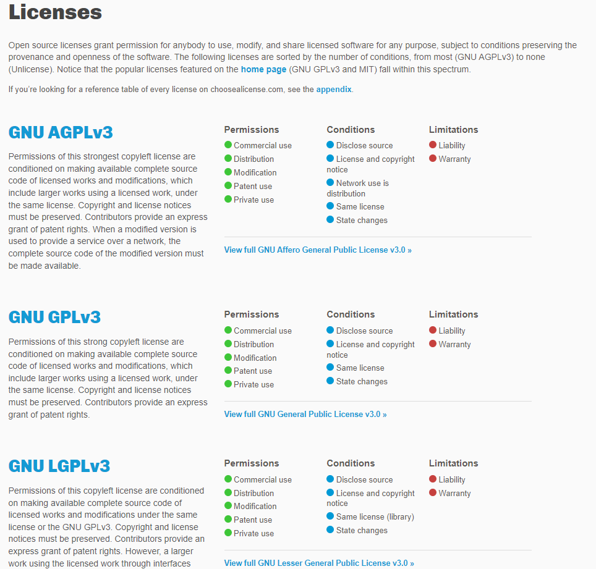Image resolution: width=596 pixels, height=569 pixels.
Task: Select GPLv3 'State changes' condition text
Action: (362, 382)
